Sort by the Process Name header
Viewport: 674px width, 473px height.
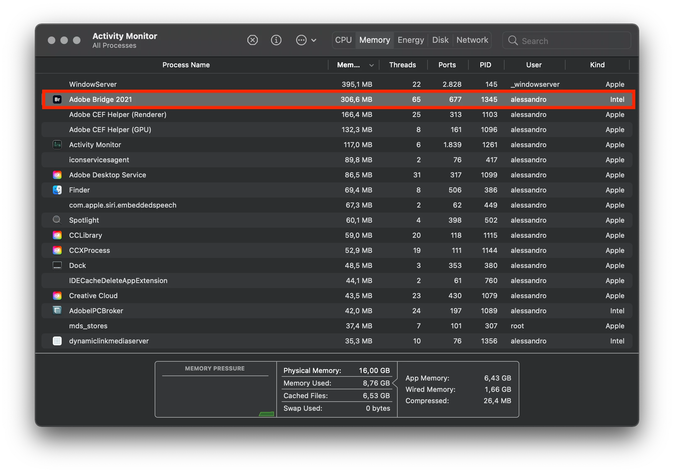point(186,65)
